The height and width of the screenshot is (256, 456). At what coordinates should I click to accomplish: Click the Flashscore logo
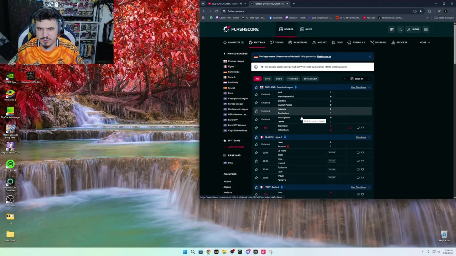pos(241,29)
